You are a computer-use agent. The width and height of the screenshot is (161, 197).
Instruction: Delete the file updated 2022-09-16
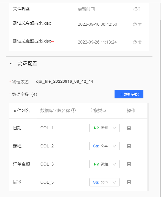[x=140, y=24]
